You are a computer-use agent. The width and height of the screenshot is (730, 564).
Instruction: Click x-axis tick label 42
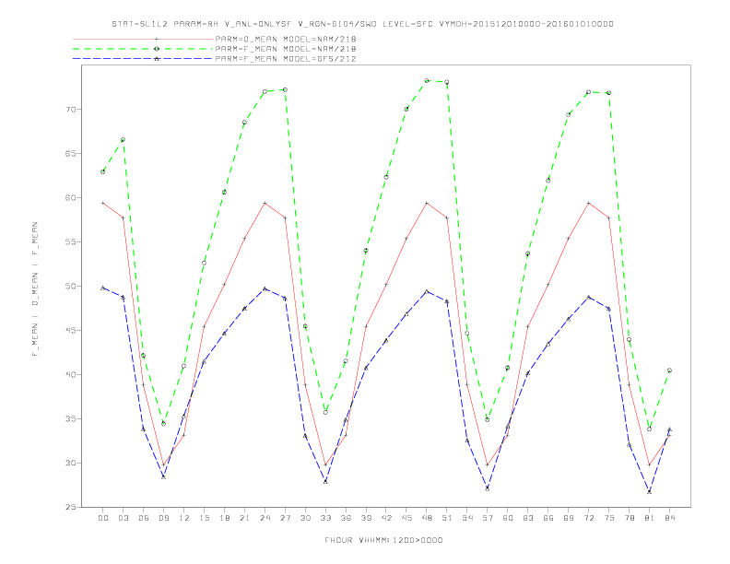click(x=386, y=518)
